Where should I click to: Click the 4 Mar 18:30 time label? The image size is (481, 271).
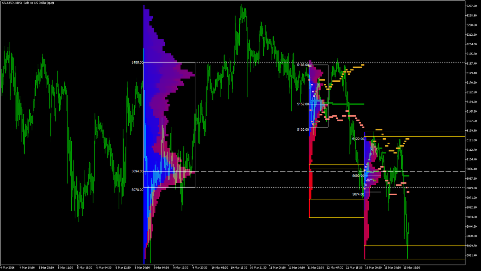[x=27, y=267]
